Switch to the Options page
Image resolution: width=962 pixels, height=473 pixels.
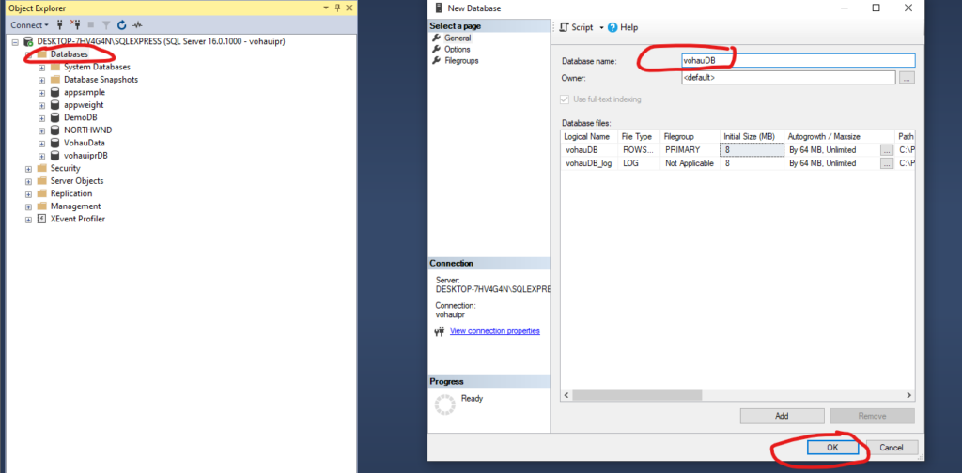point(457,49)
